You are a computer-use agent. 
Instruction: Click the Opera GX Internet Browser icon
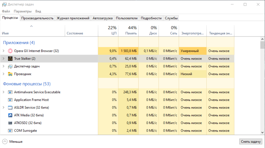pos(10,51)
